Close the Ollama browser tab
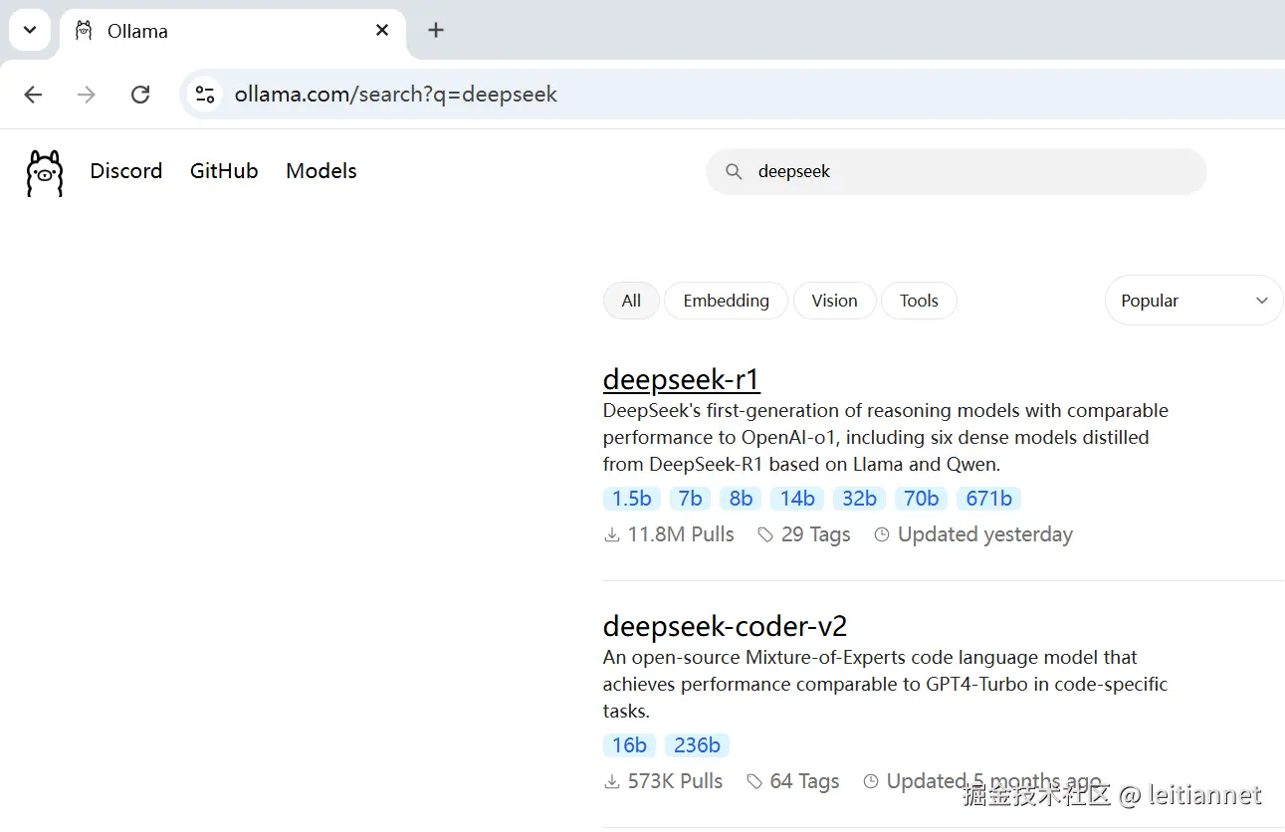 point(382,31)
